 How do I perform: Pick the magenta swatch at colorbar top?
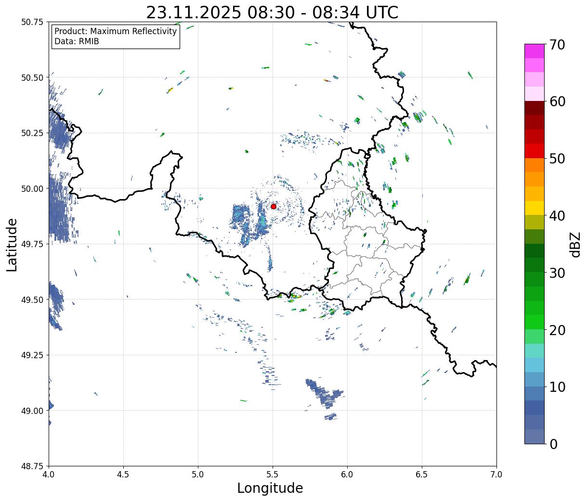(x=535, y=51)
